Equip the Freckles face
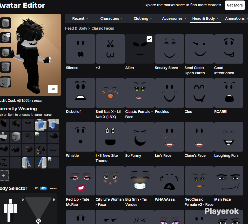This screenshot has height=224, width=248. point(169,93)
